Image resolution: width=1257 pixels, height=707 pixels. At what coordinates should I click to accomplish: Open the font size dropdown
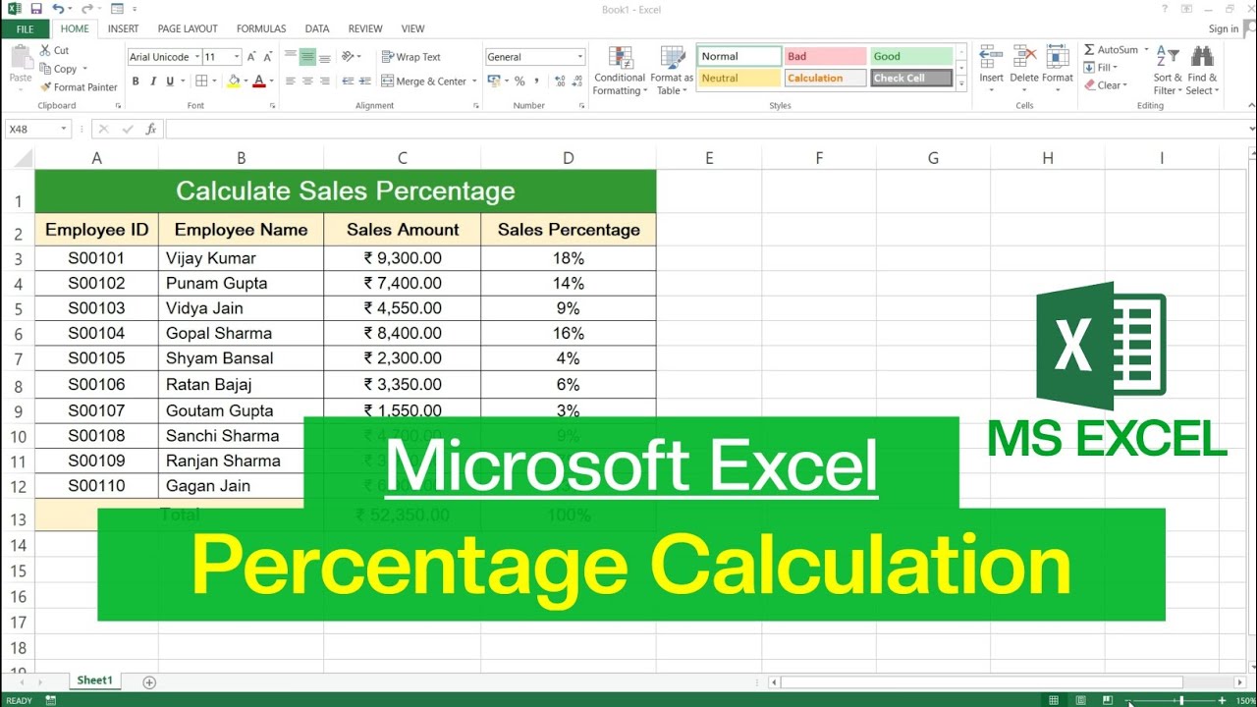coord(237,57)
